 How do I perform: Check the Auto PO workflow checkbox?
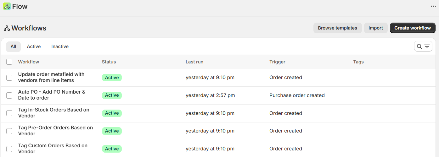[x=9, y=95]
